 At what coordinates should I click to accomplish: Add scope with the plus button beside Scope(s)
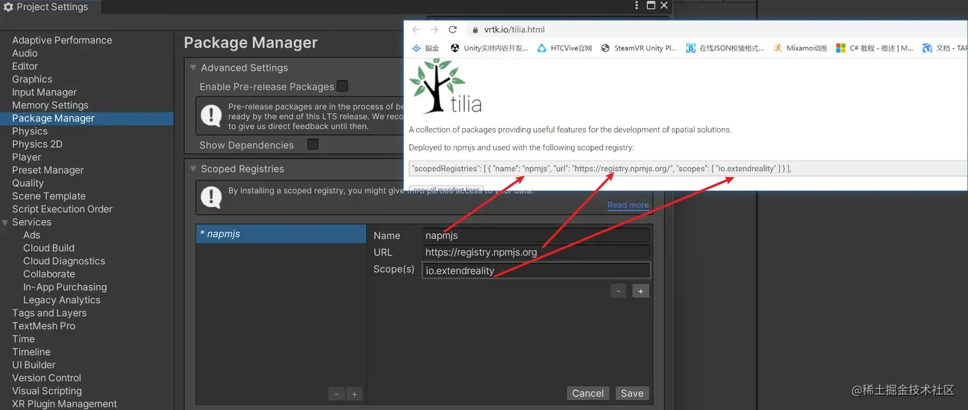(641, 291)
